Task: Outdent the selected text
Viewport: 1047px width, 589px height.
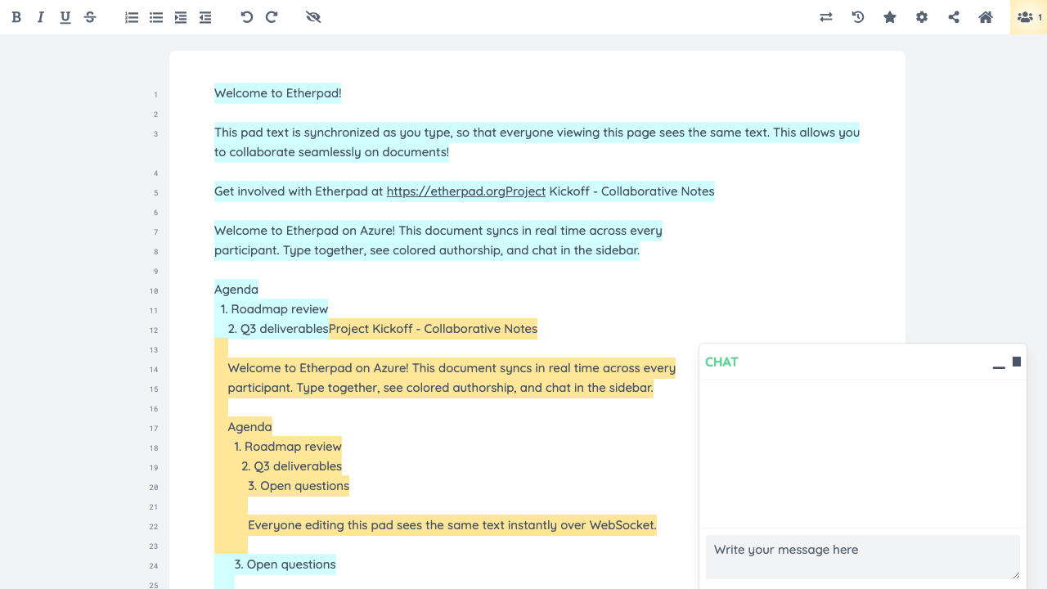Action: (x=205, y=17)
